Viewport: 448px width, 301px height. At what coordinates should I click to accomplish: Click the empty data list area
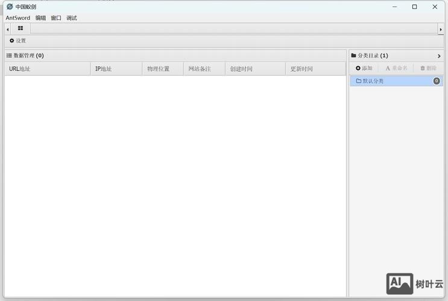click(175, 181)
